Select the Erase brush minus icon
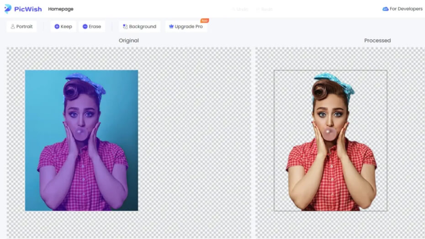 [x=85, y=26]
